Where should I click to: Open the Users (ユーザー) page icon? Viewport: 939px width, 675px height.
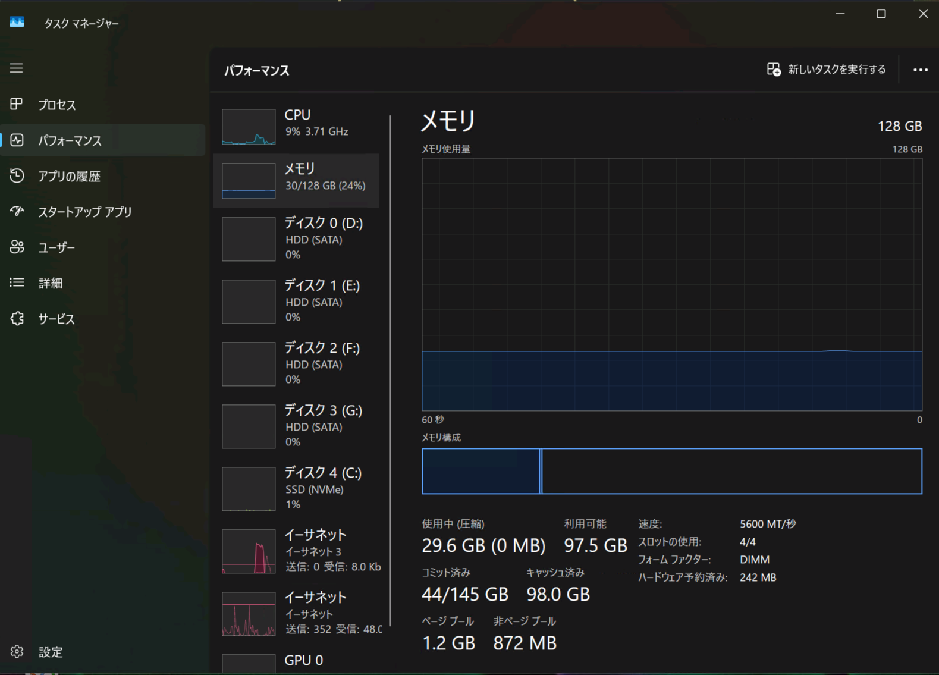[17, 247]
